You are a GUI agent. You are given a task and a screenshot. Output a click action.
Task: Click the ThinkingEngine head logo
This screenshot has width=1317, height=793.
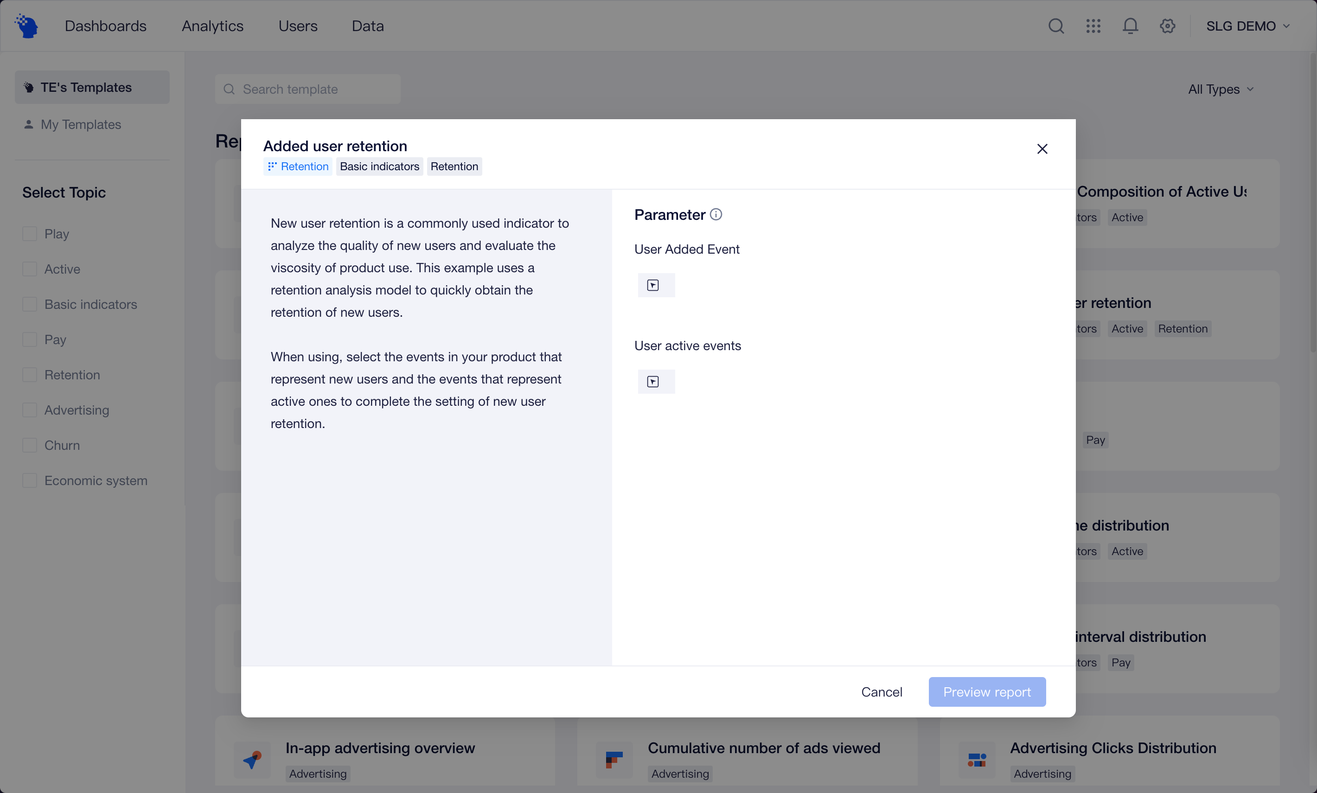coord(27,26)
